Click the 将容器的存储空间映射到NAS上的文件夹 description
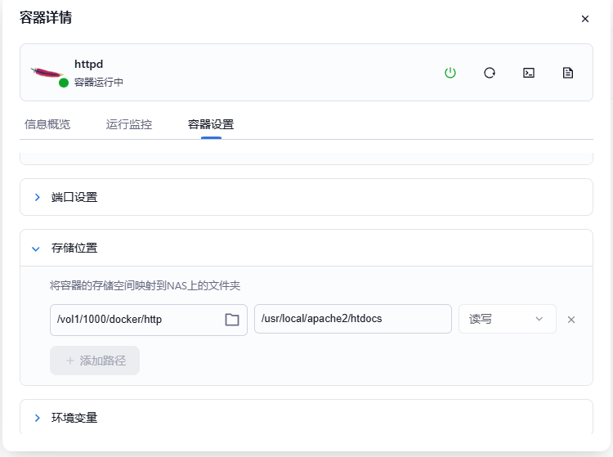613x457 pixels. [x=145, y=285]
